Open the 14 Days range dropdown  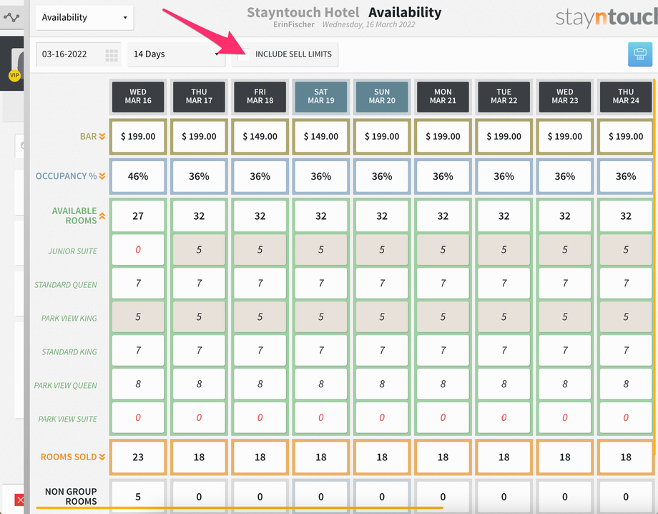(x=176, y=54)
